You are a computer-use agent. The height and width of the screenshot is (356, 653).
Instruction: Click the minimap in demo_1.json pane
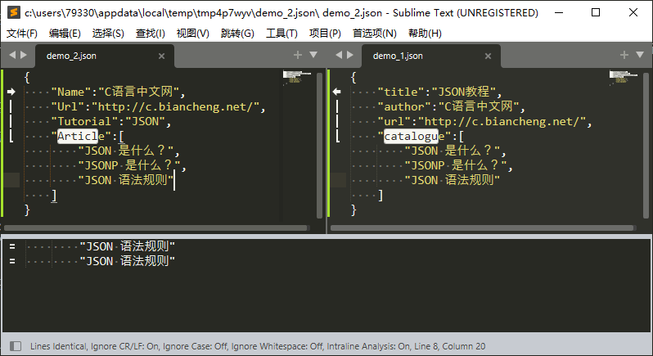click(624, 77)
